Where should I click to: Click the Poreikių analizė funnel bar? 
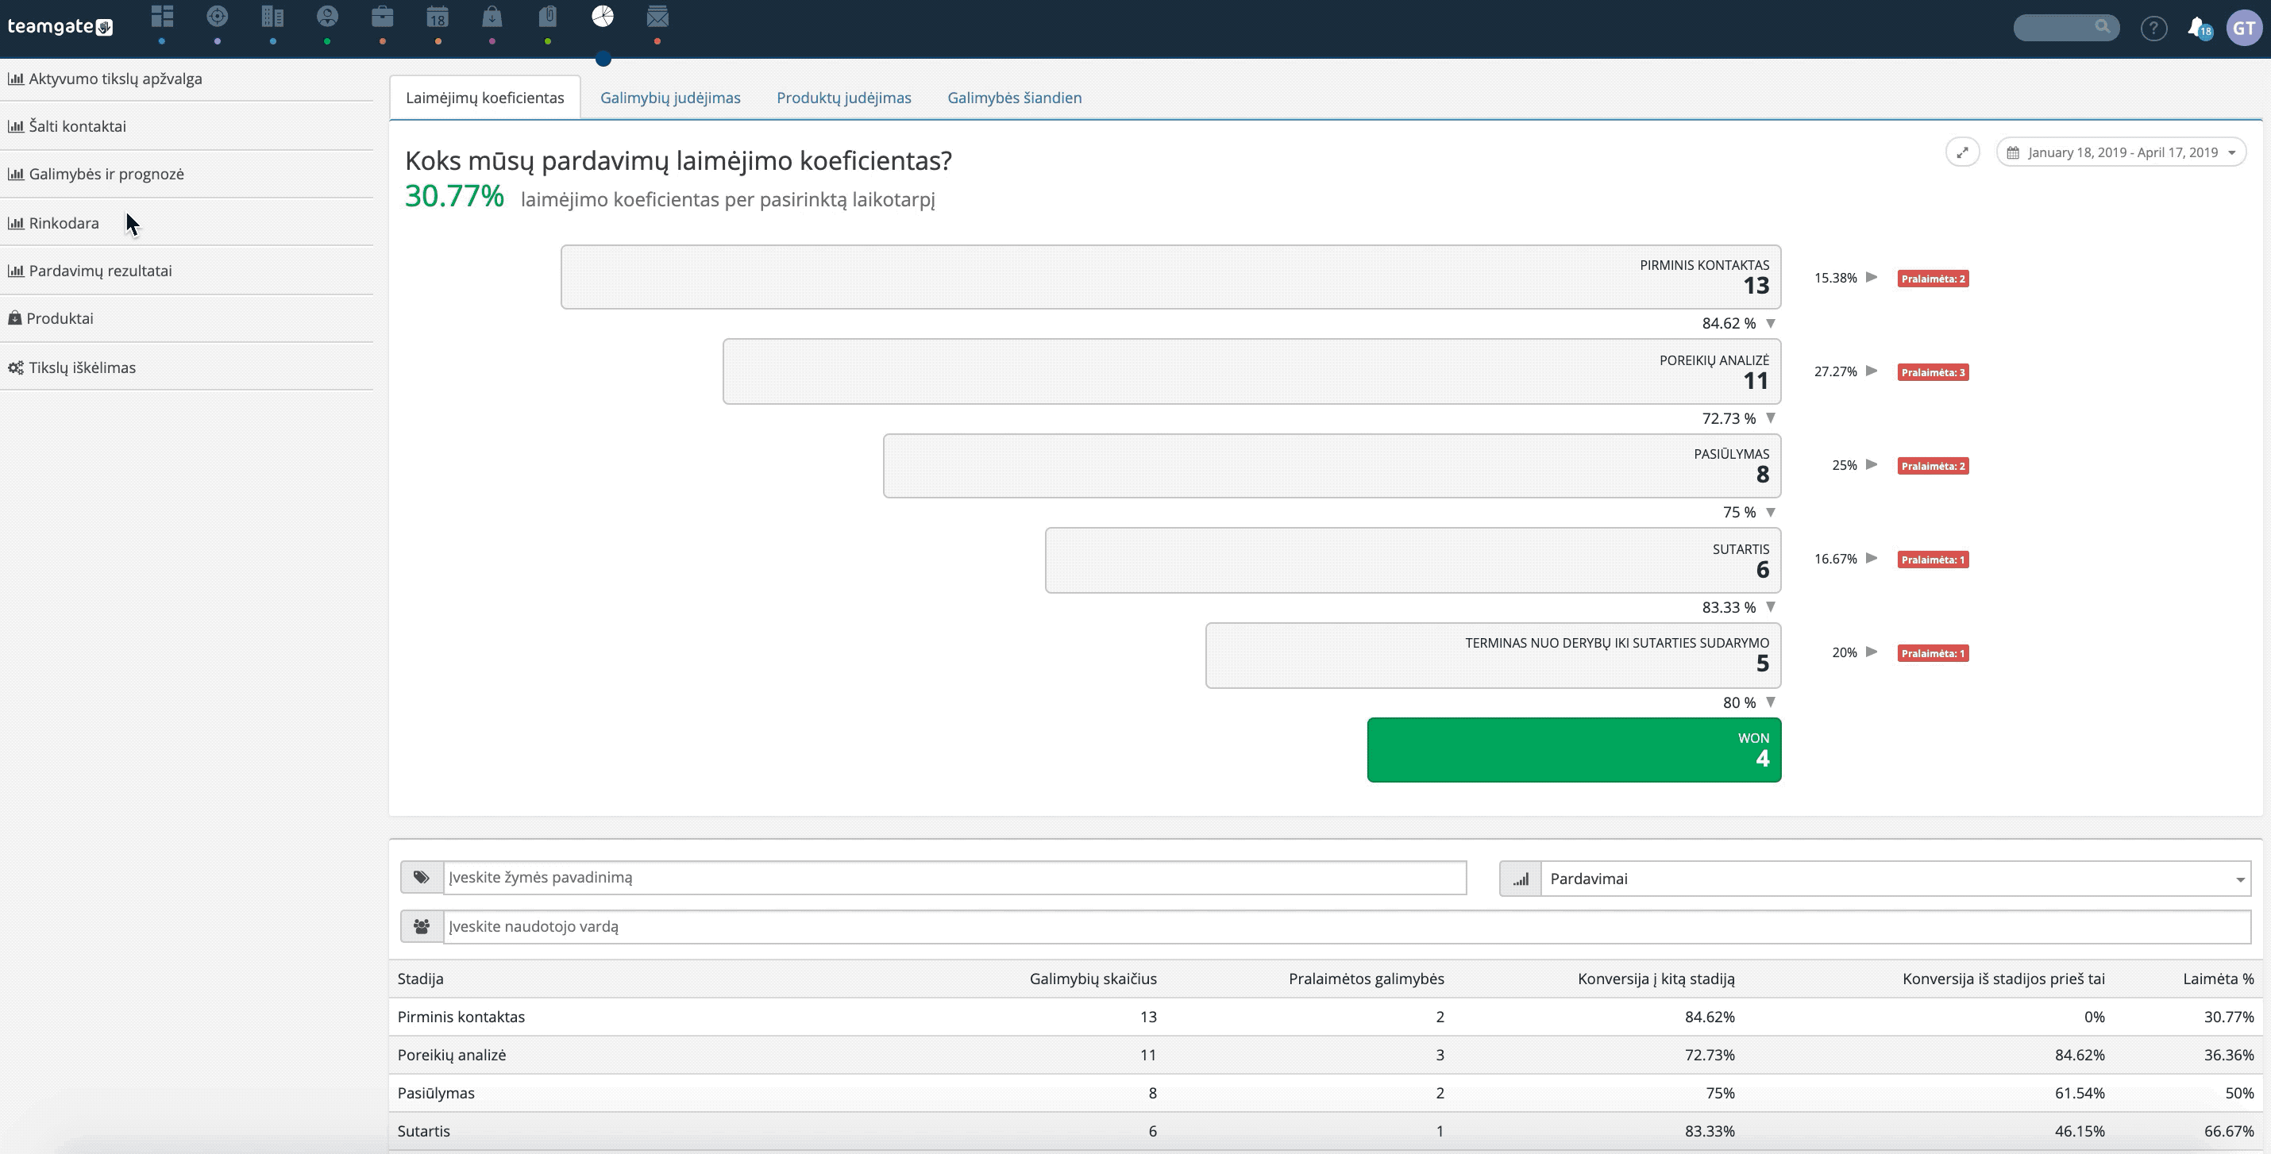tap(1252, 371)
